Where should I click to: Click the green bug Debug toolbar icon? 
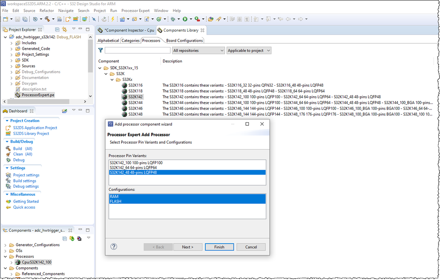(173, 19)
